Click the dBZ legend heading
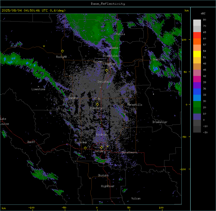 [203, 14]
